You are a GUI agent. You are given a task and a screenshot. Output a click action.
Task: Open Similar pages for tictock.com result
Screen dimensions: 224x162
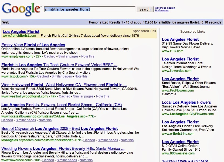click(x=62, y=76)
